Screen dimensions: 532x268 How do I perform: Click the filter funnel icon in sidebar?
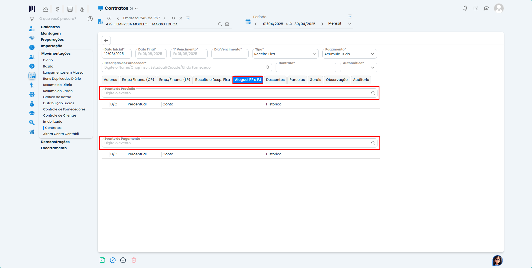(x=32, y=19)
